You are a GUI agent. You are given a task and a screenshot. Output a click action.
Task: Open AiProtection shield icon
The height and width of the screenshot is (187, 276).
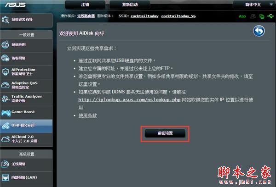pos(5,72)
